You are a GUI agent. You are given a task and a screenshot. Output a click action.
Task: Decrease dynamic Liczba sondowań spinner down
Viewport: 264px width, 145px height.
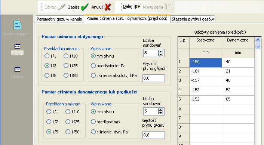(x=161, y=113)
